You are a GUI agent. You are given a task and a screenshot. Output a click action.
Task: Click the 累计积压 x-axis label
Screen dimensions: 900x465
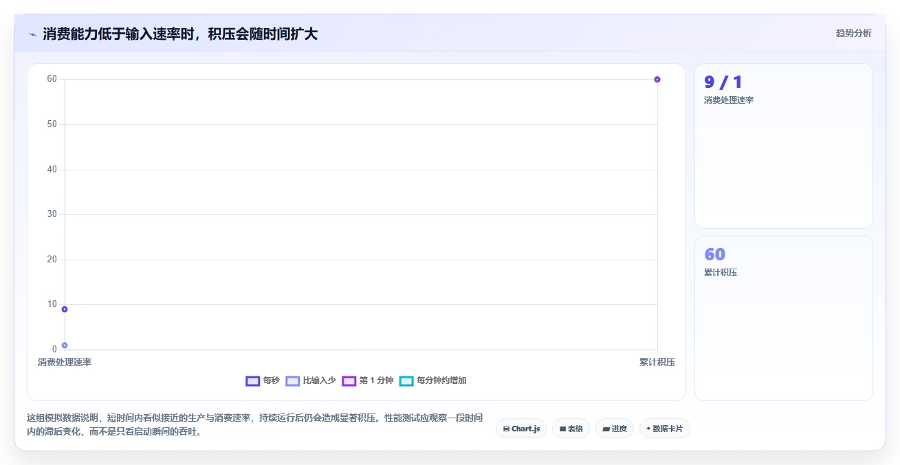click(657, 362)
